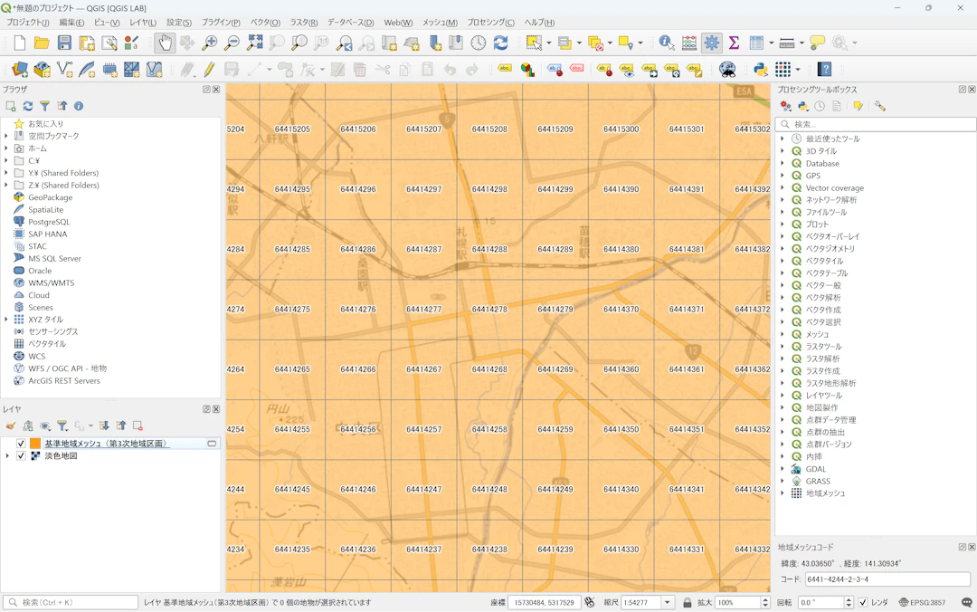
Task: Toggle editing with the yellow pencil icon
Action: [x=209, y=69]
